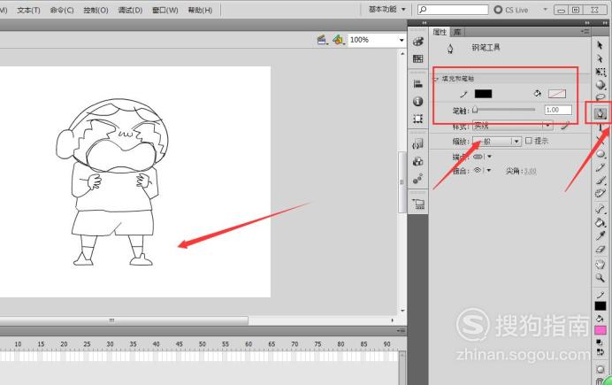This screenshot has width=612, height=385.
Task: Select the 3D Rotation tool
Action: click(x=601, y=85)
